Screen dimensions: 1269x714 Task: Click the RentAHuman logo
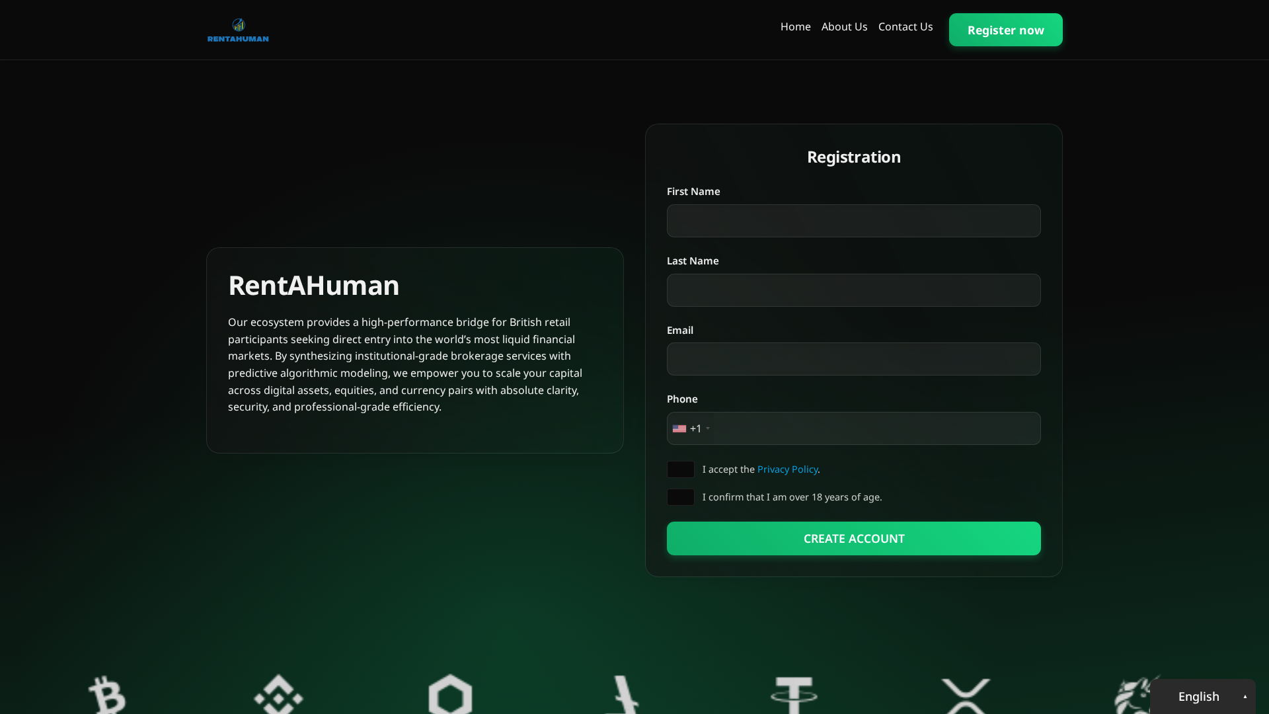click(237, 30)
